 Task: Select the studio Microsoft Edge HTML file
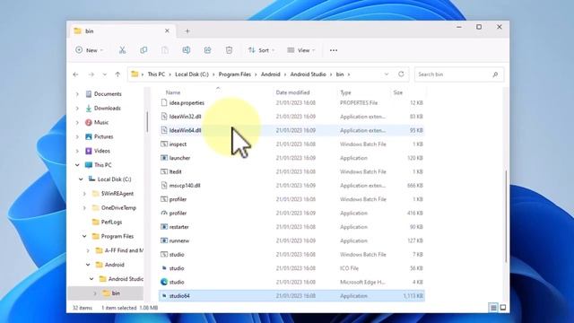(291, 282)
